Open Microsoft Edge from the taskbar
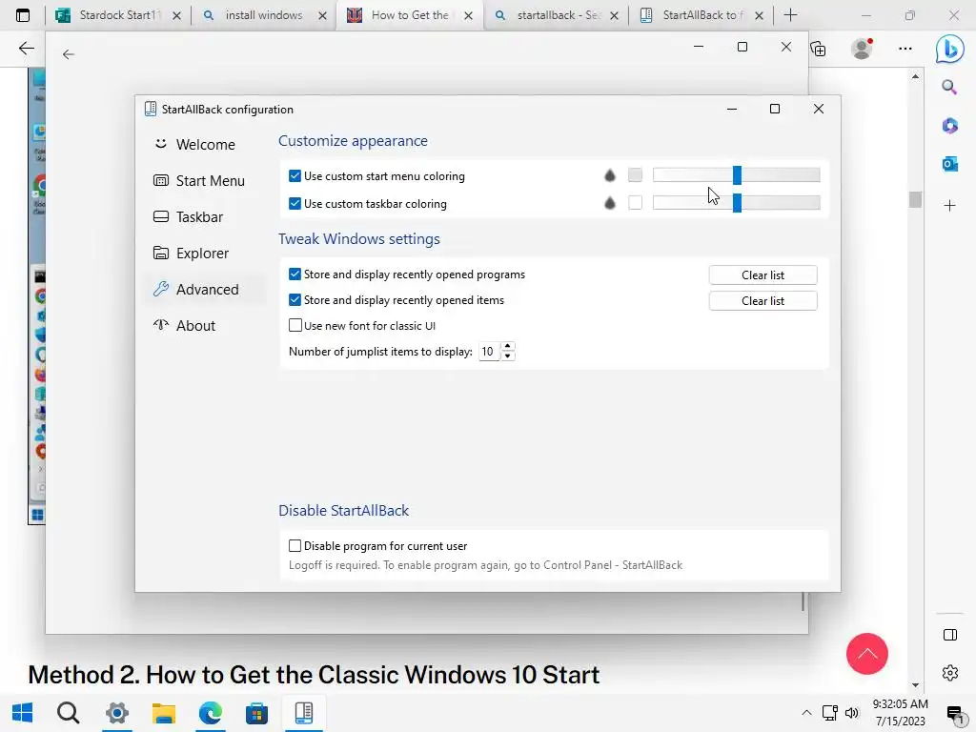The height and width of the screenshot is (732, 976). (x=210, y=713)
